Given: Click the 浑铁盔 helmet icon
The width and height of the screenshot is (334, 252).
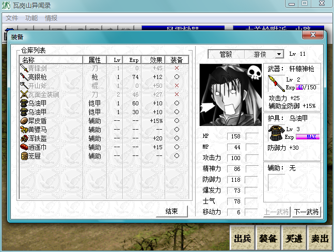Looking at the screenshot, I should (x=24, y=138).
